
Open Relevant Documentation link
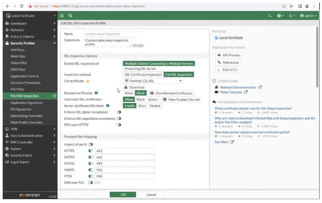pyautogui.click(x=238, y=88)
